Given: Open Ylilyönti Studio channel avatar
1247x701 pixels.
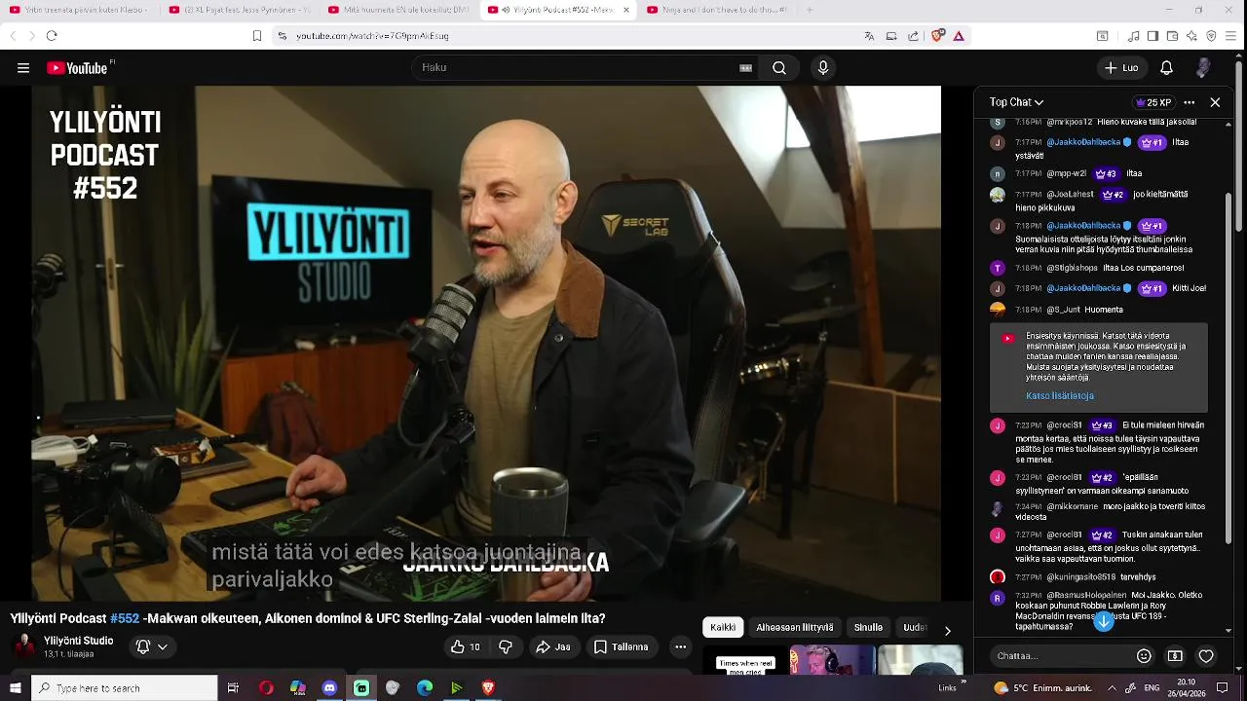Looking at the screenshot, I should (25, 646).
